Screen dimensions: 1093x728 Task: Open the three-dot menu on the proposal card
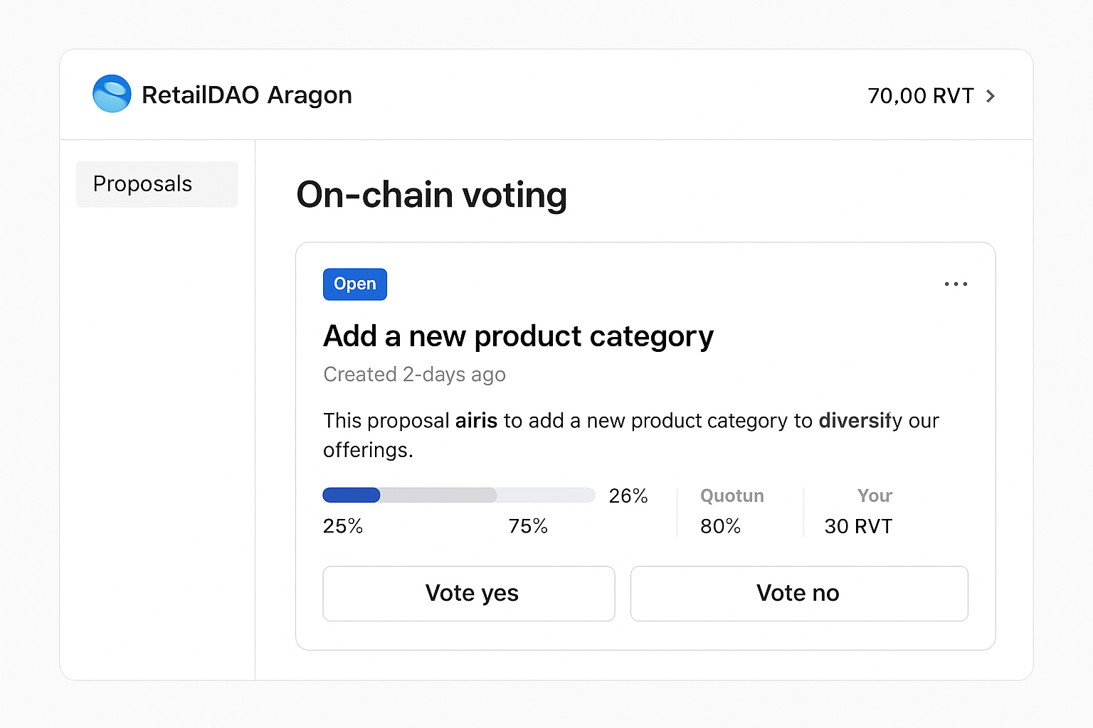point(956,284)
